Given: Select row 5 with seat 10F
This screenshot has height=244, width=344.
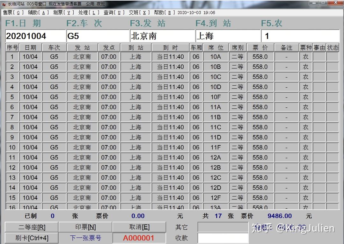Looking at the screenshot, I should pyautogui.click(x=172, y=97).
